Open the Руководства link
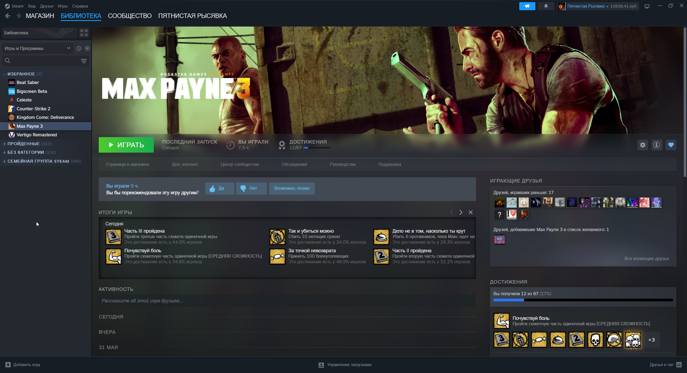The image size is (687, 373). coord(343,164)
